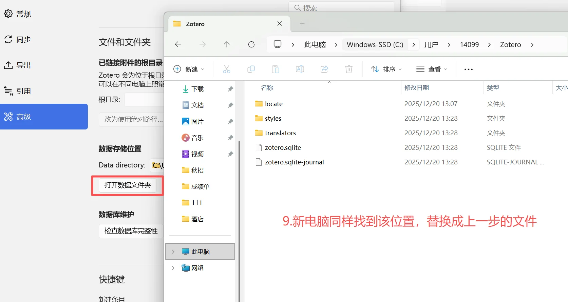Open the 秋招 folder in sidebar

[197, 170]
